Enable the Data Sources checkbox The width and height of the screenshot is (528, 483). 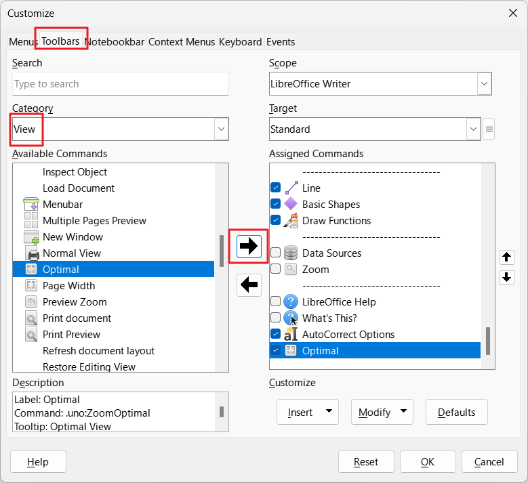click(x=275, y=253)
